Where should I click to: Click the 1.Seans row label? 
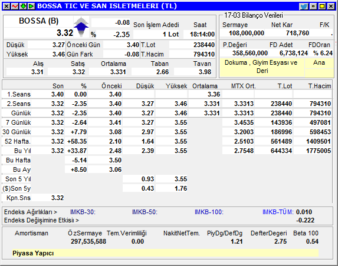coord(19,94)
